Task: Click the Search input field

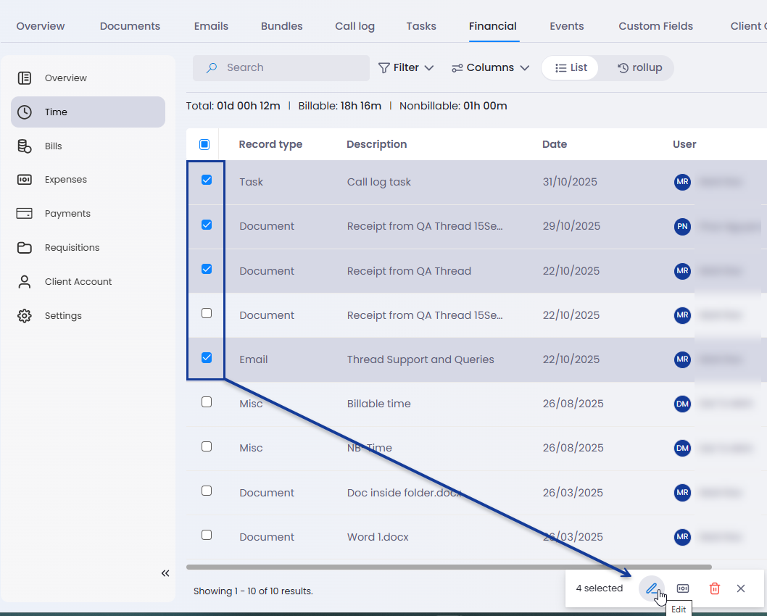Action: click(x=290, y=67)
